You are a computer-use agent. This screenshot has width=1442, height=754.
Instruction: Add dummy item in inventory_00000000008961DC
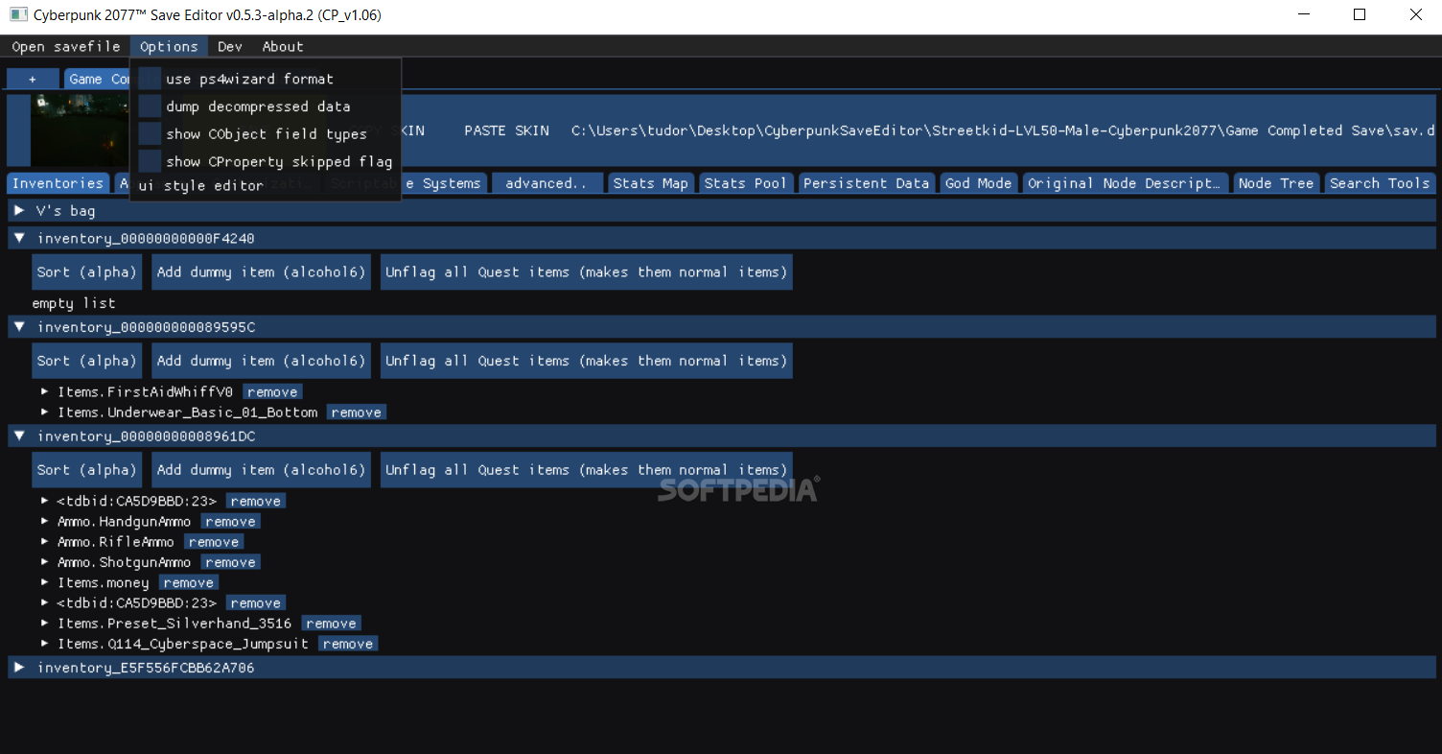(x=262, y=470)
